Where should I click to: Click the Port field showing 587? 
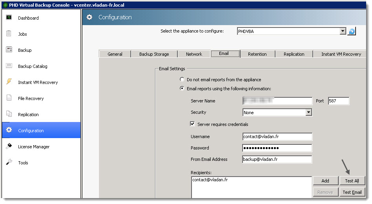click(x=339, y=101)
